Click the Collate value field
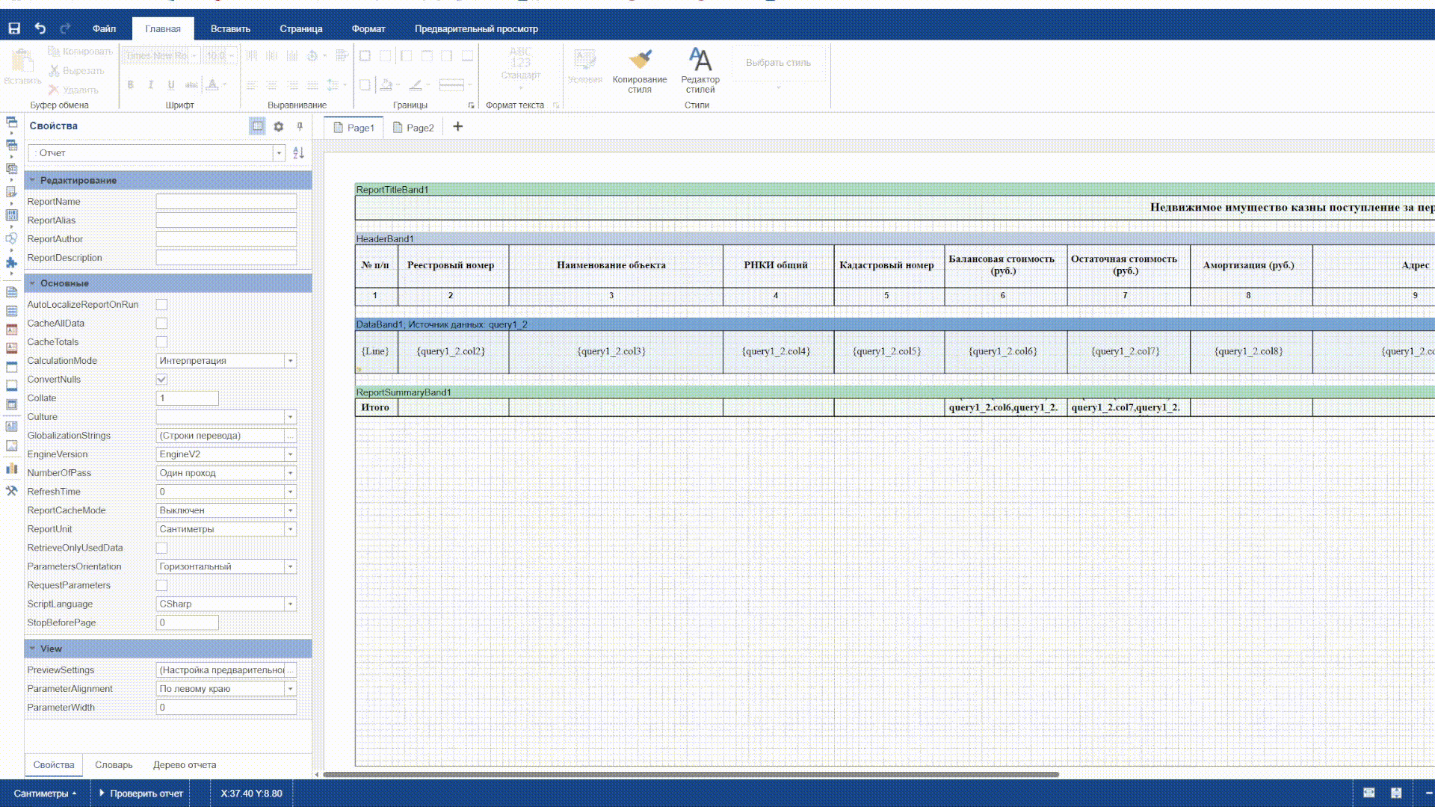Viewport: 1435px width, 807px height. (x=187, y=398)
